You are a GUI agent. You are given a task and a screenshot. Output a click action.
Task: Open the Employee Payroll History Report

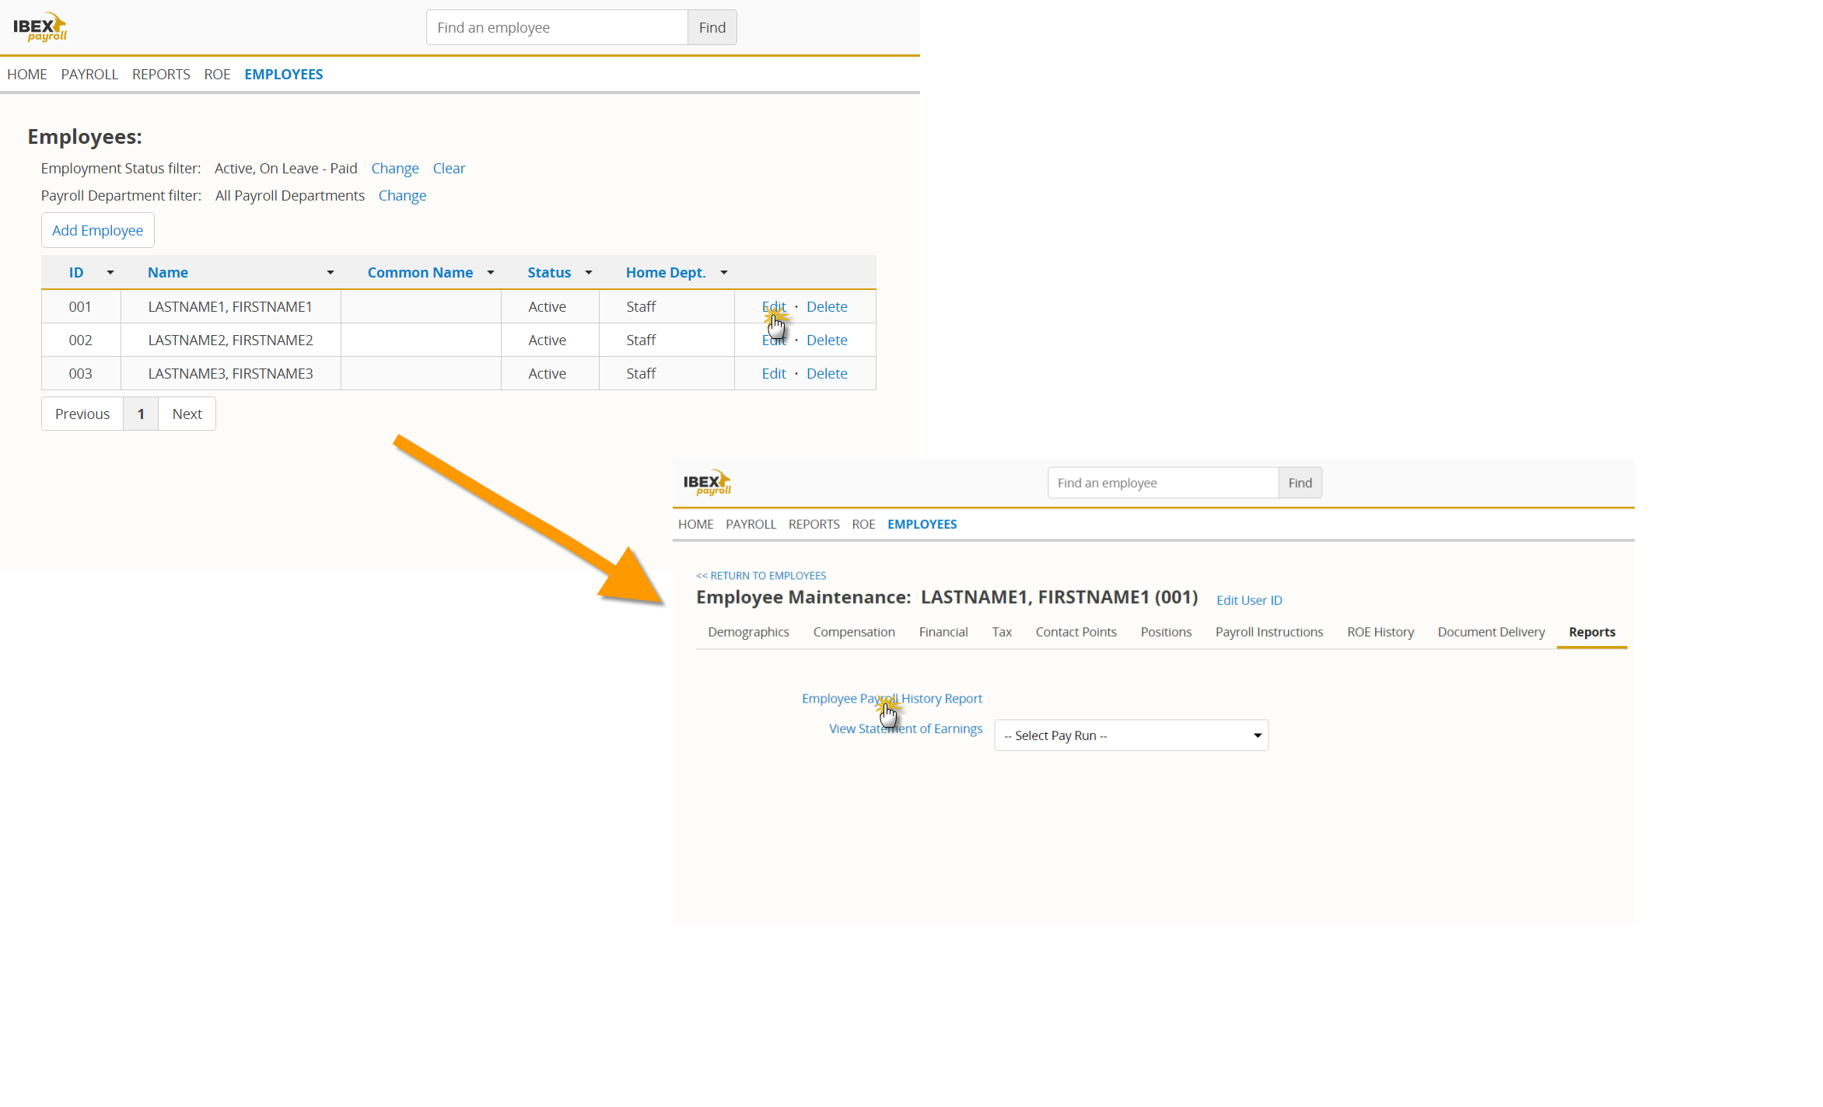(x=892, y=698)
